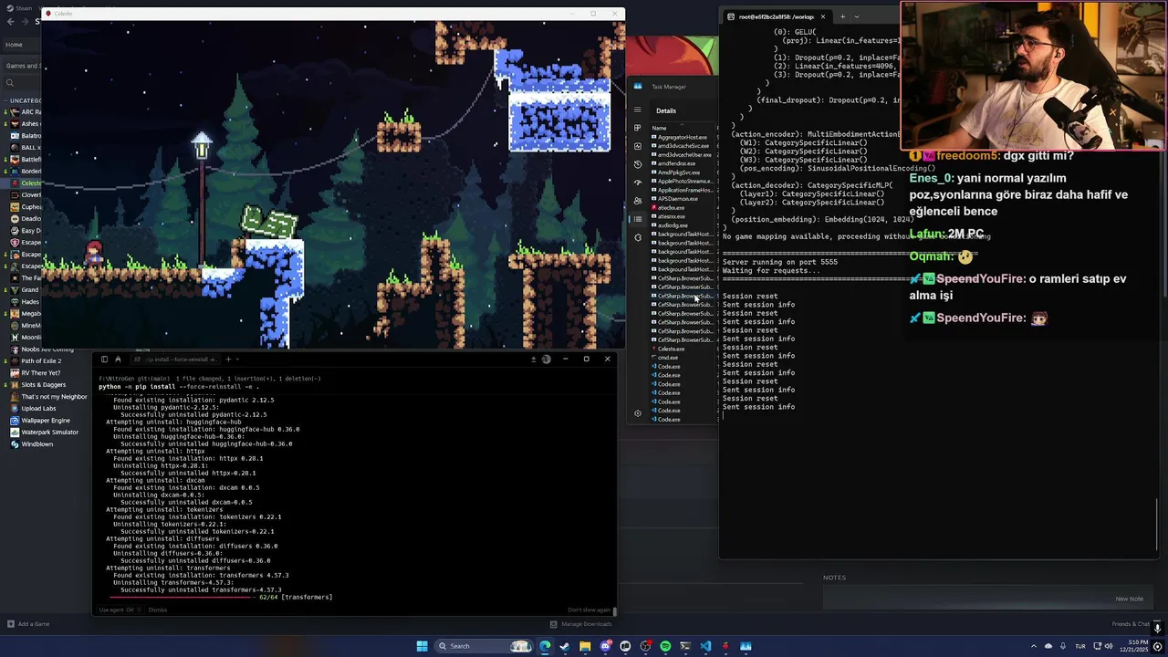Select Task Manager Details page icon
Viewport: 1168px width, 657px height.
pyautogui.click(x=638, y=219)
